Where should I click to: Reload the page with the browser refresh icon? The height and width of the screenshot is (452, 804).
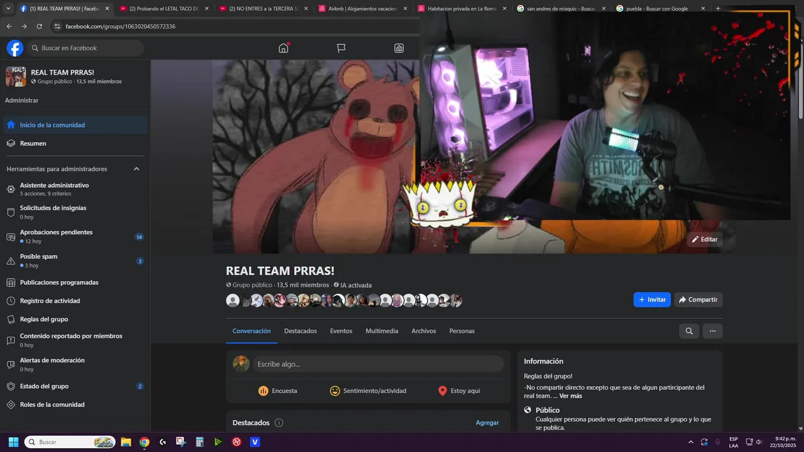[40, 26]
